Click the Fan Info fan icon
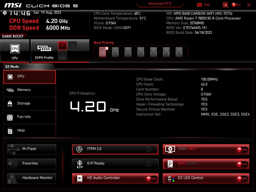Image resolution: width=256 pixels, height=192 pixels. coord(10,117)
